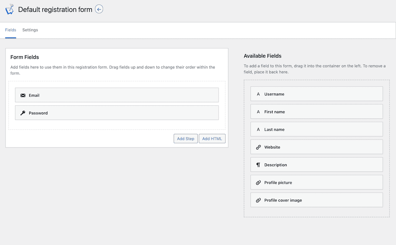
Task: Select the Profile cover image available field
Action: coord(317,200)
